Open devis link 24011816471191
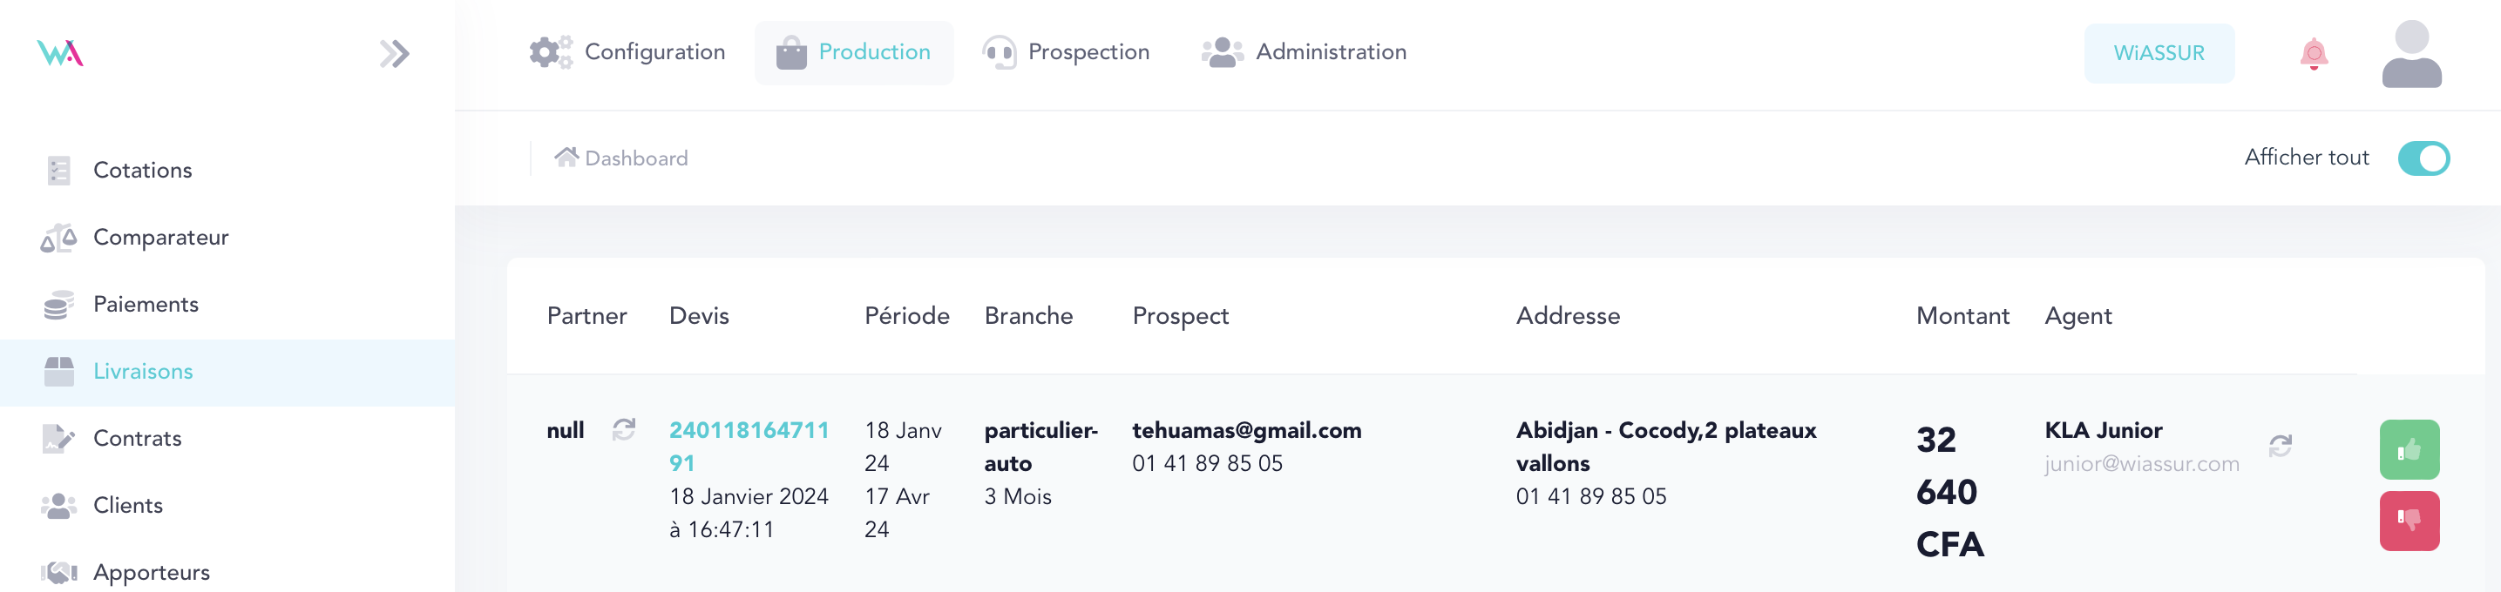This screenshot has height=592, width=2501. coord(748,430)
